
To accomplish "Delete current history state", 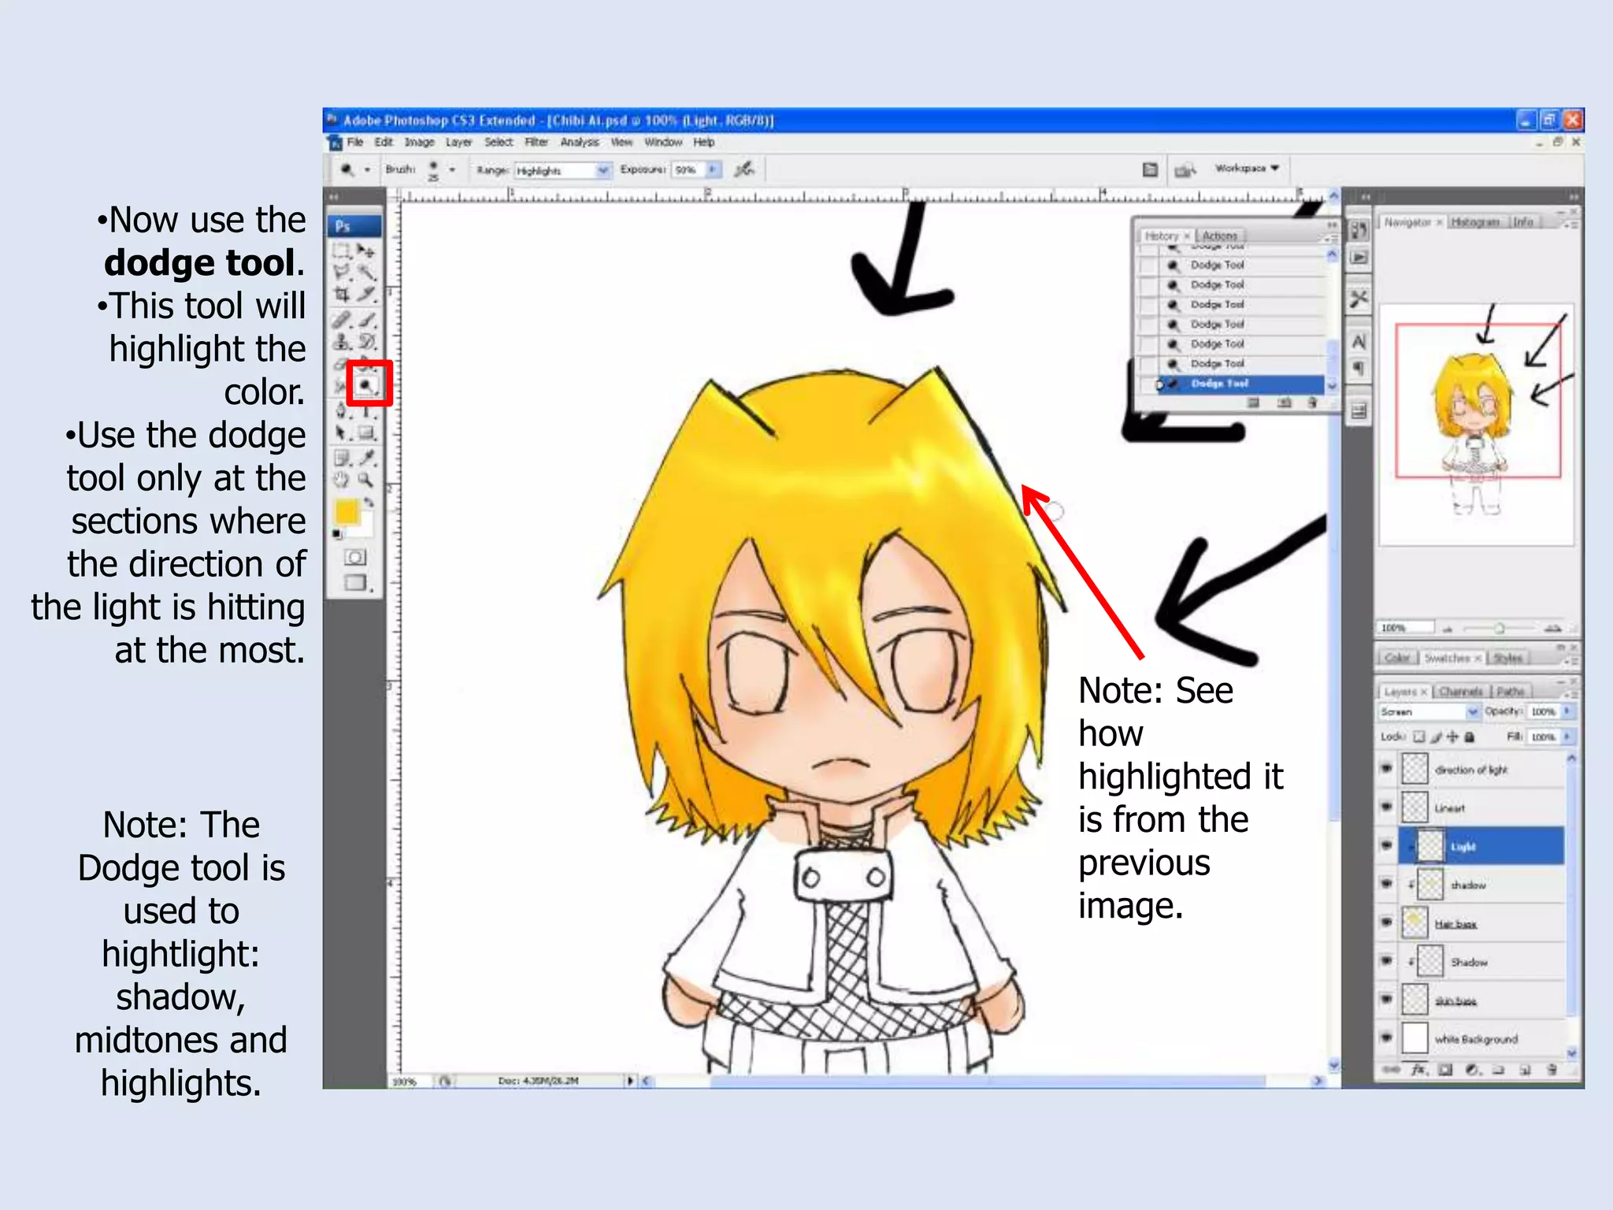I will (x=1312, y=403).
